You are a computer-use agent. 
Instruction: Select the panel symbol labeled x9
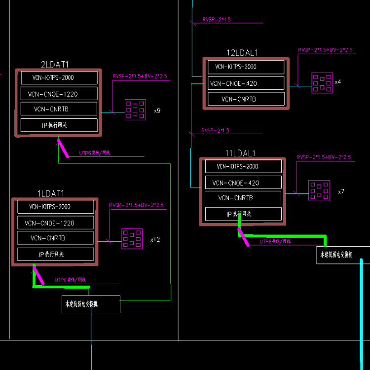coord(135,110)
